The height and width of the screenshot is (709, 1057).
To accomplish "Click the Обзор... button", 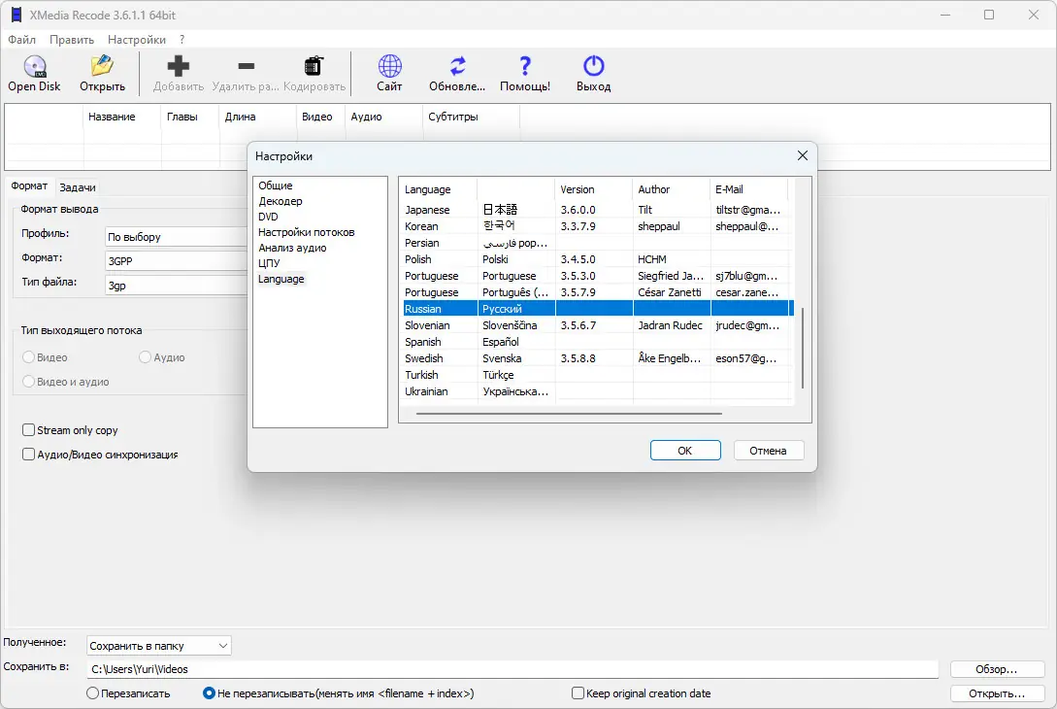I will 996,669.
